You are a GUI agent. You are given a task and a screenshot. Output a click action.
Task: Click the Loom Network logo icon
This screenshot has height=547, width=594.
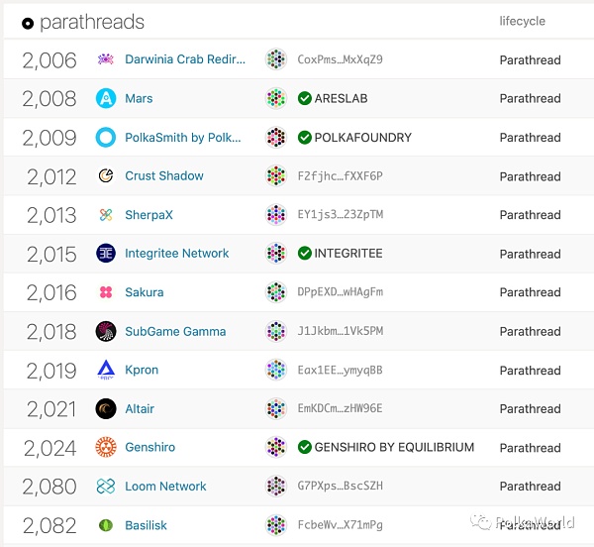tap(106, 487)
